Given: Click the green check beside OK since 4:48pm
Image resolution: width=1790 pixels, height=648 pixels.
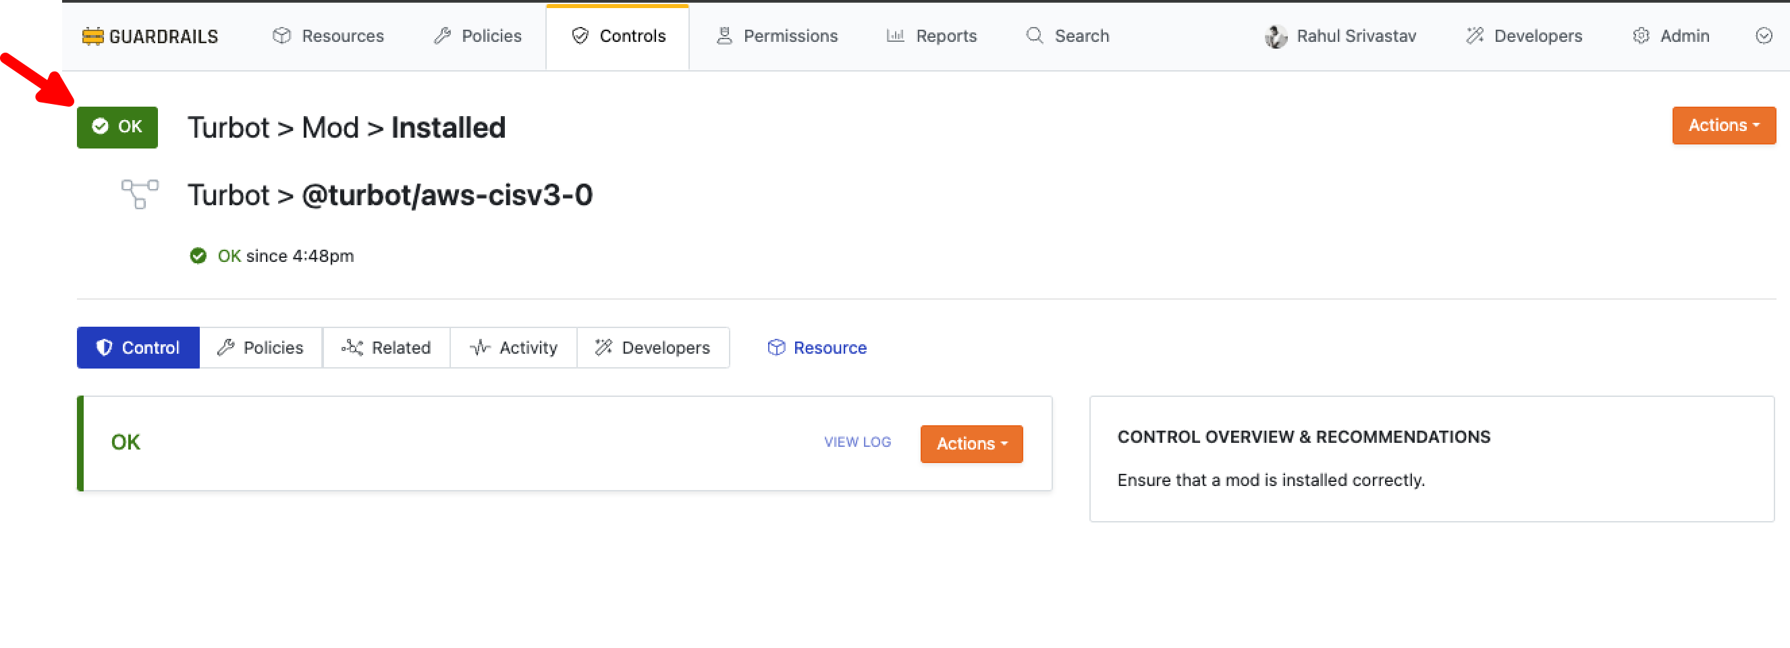Looking at the screenshot, I should point(198,256).
